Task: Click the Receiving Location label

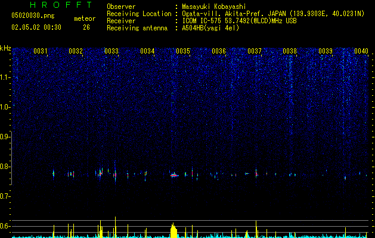Action: tap(139, 14)
